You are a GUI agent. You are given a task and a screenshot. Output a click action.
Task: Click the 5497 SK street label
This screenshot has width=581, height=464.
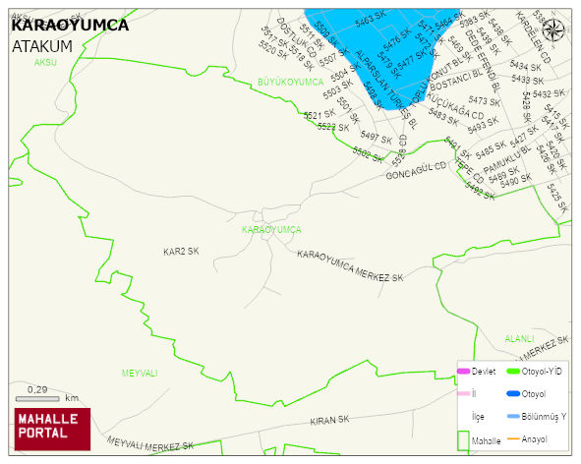[377, 137]
